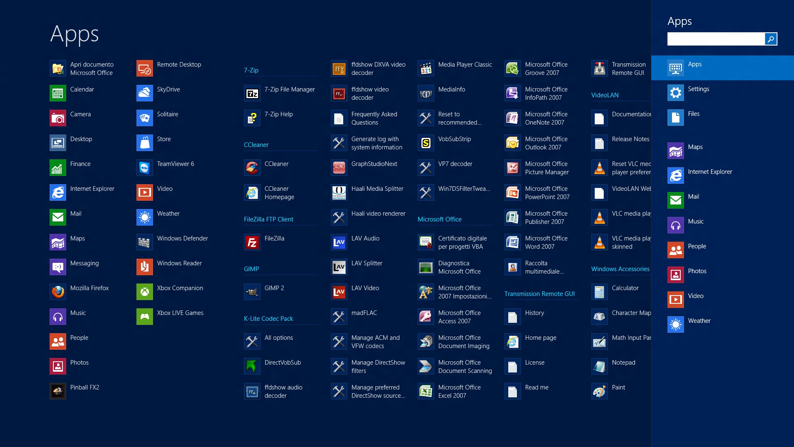Select Apps in the search scope list
Viewport: 794px width, 447px height.
coord(722,68)
